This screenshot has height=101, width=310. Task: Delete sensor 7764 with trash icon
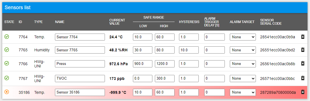[303, 37]
